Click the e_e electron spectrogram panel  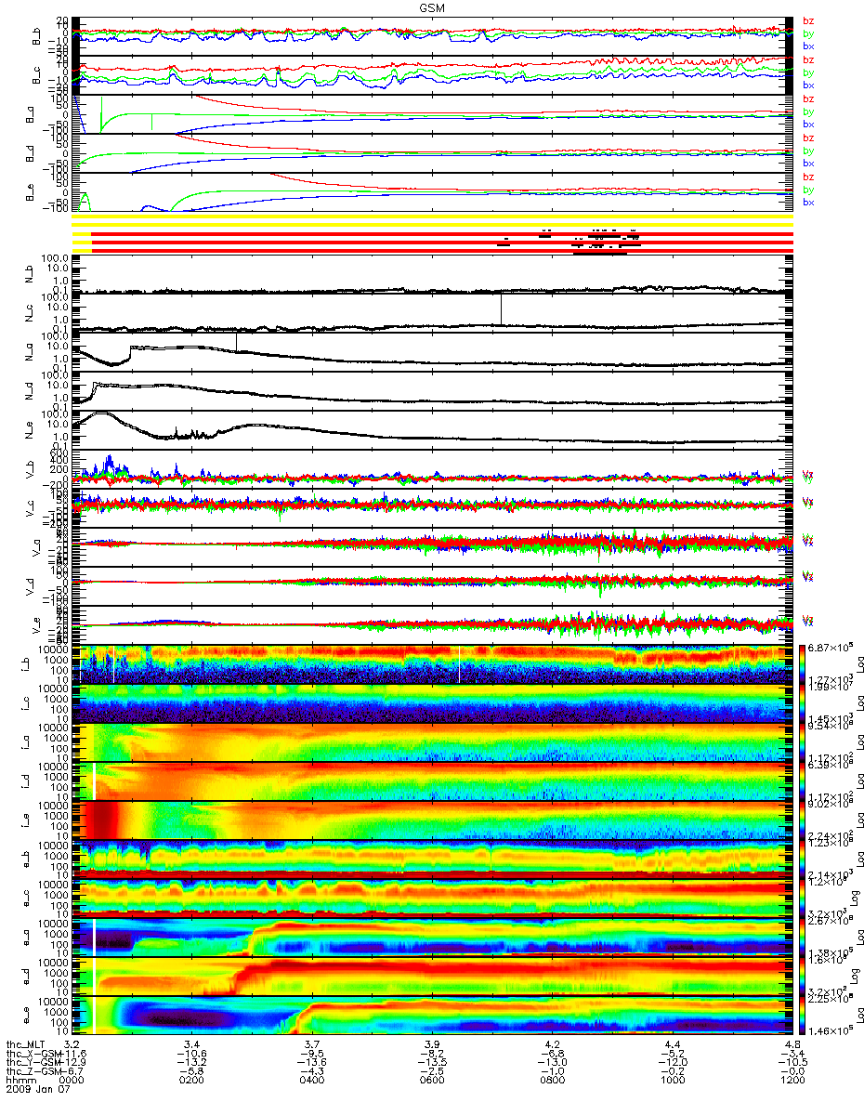[434, 1015]
